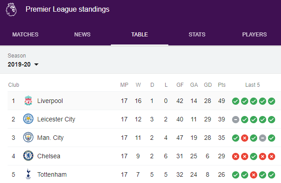Click the Tottenham team name
281x183 pixels.
pyautogui.click(x=52, y=174)
